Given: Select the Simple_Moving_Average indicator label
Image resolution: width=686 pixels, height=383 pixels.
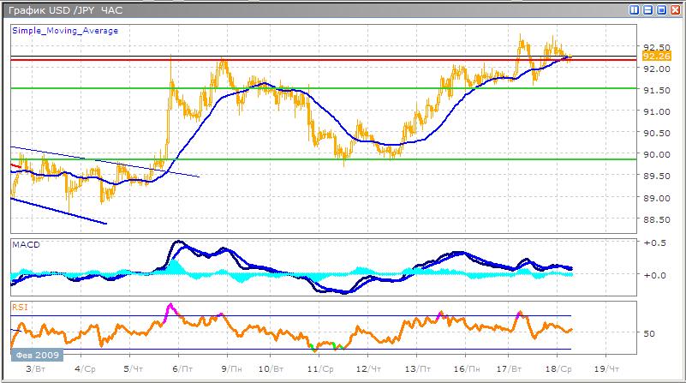Looking at the screenshot, I should [65, 30].
